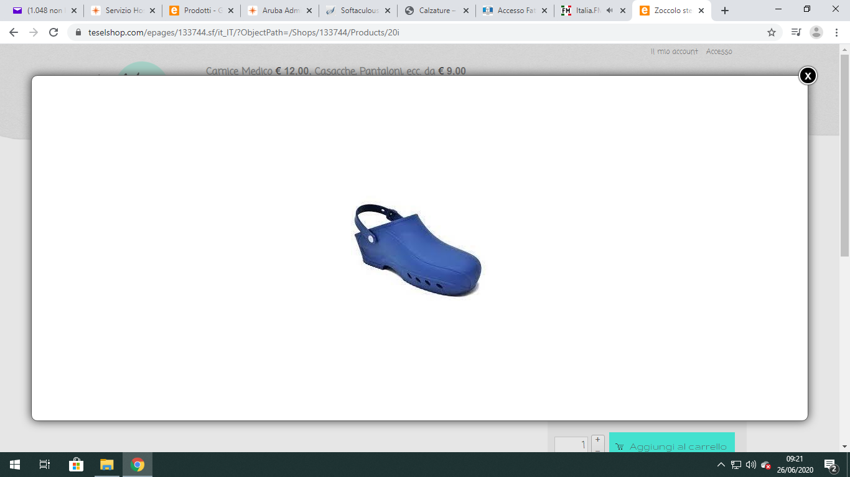The height and width of the screenshot is (477, 850).
Task: Open Task View on the taskbar
Action: [x=44, y=465]
